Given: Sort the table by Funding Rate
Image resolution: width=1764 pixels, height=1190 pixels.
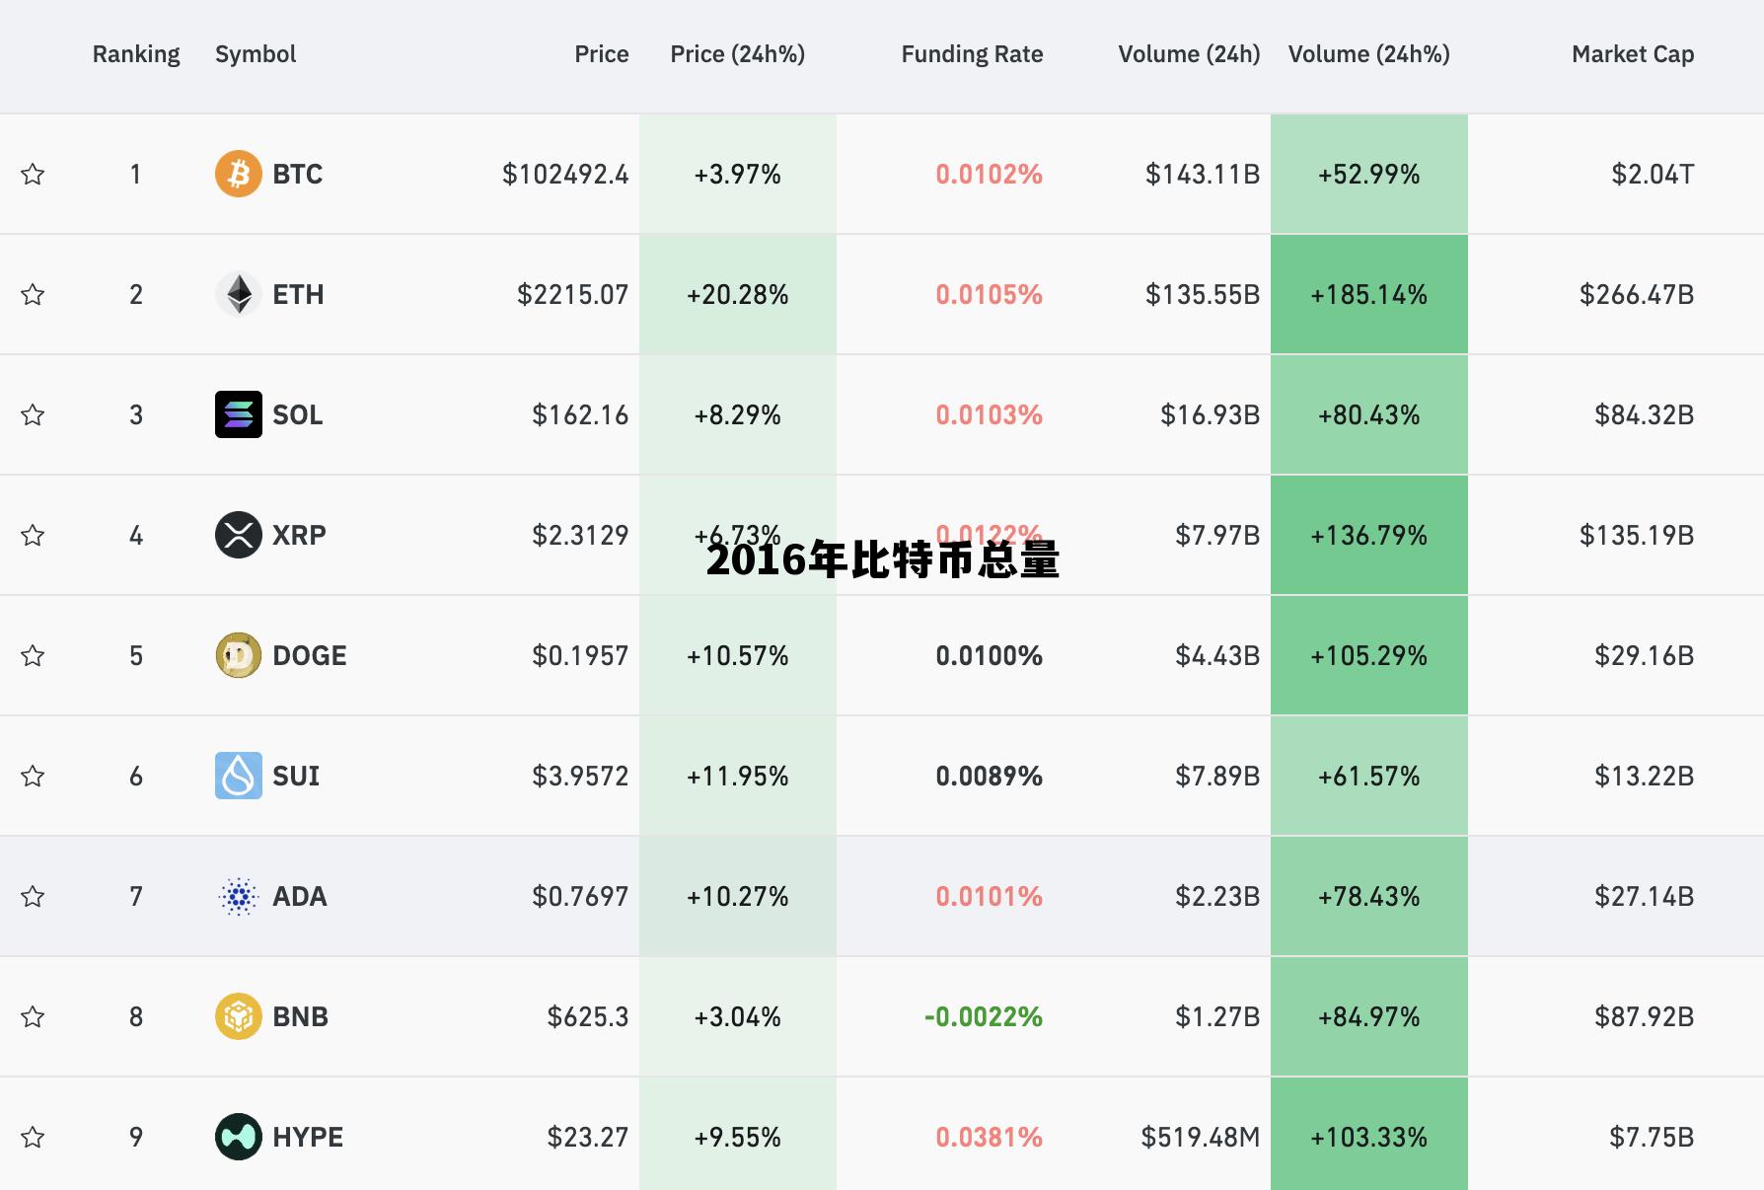Looking at the screenshot, I should click(972, 54).
